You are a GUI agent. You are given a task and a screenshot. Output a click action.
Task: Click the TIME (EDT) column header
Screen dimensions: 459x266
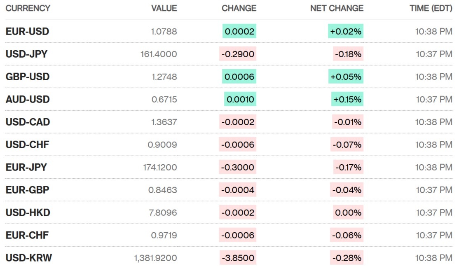tap(431, 8)
